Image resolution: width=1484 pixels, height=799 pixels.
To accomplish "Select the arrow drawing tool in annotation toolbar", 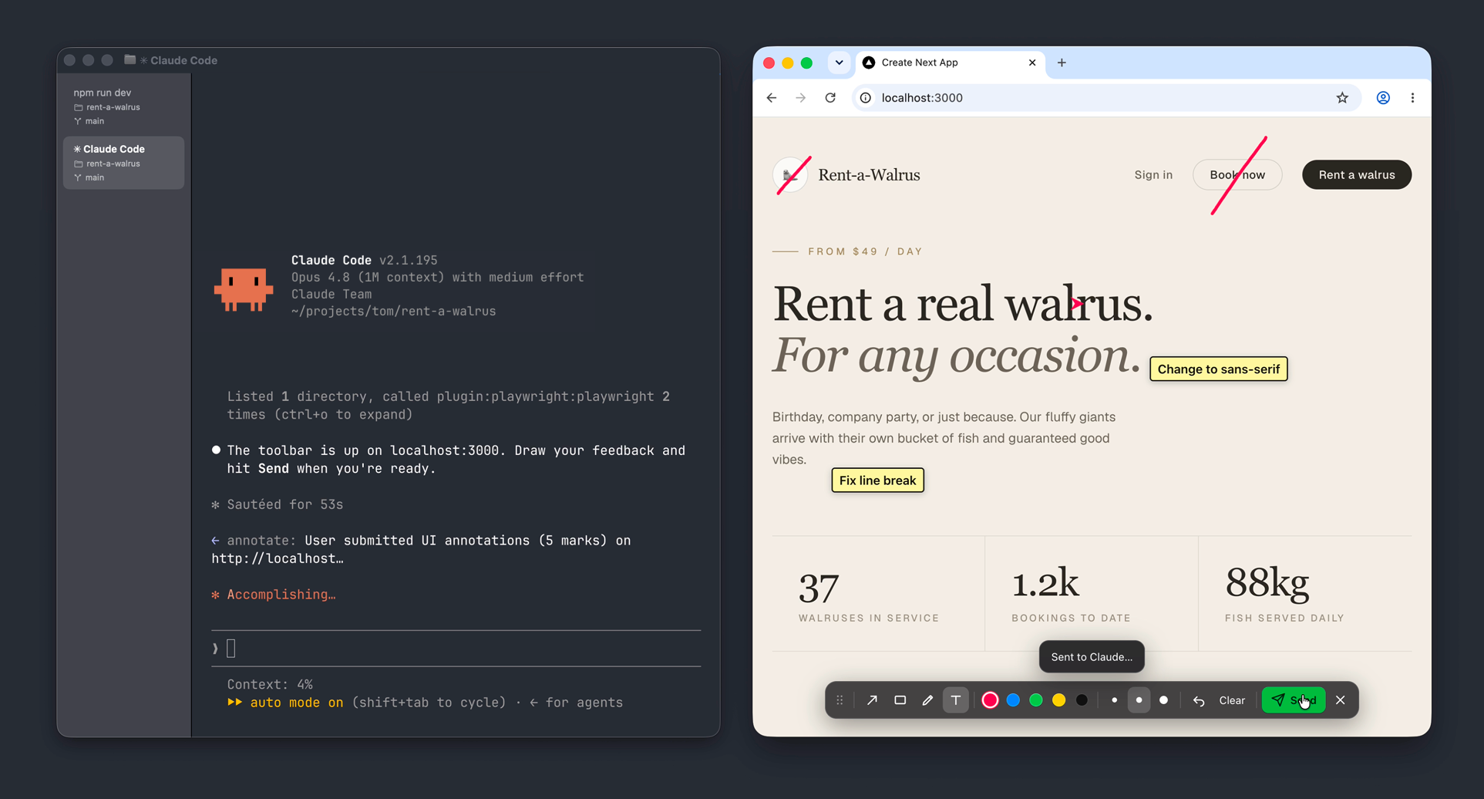I will (x=872, y=700).
